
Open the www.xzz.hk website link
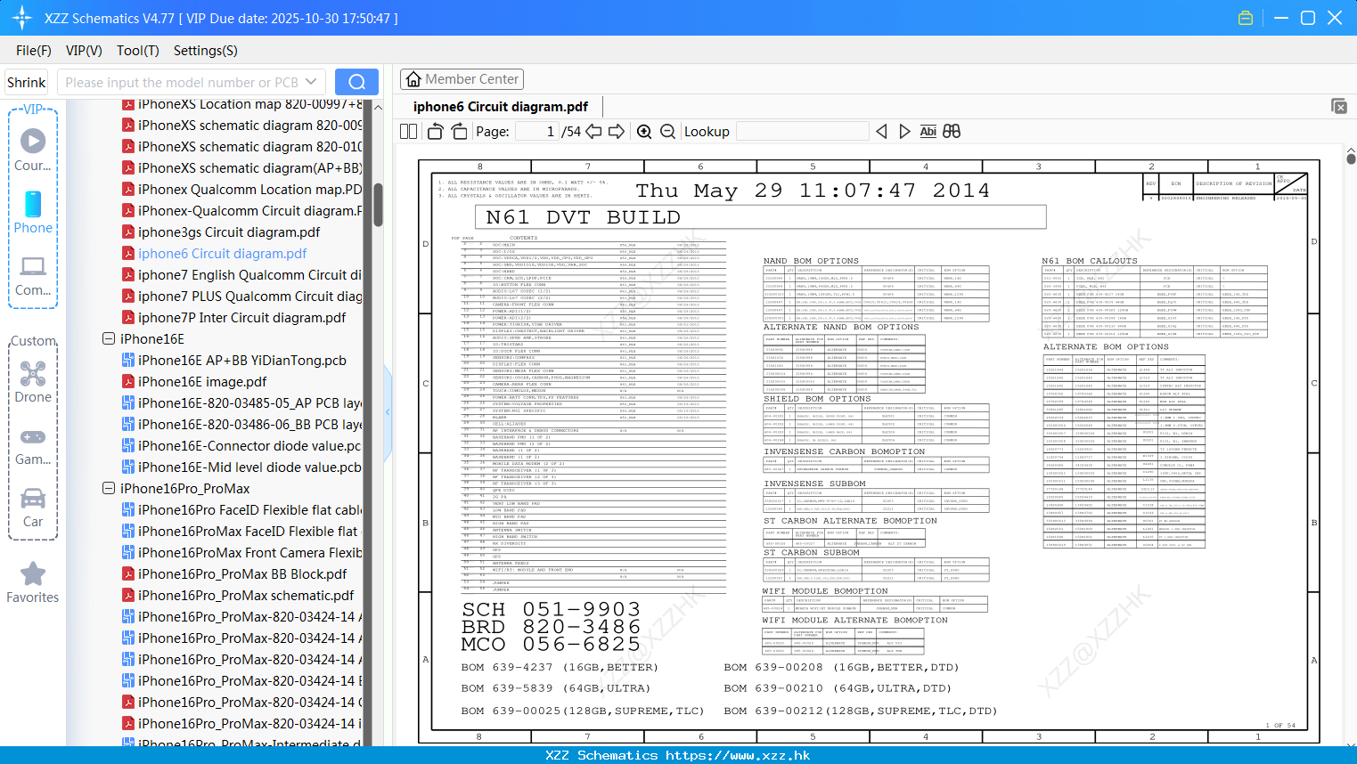click(738, 755)
